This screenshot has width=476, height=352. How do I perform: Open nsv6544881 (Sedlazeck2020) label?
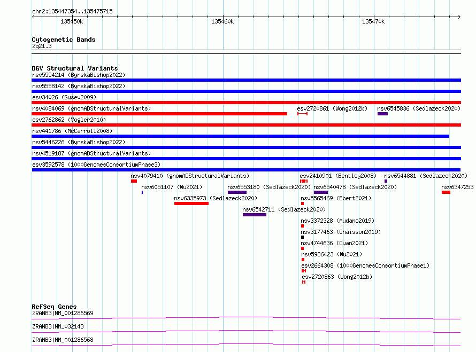point(426,176)
